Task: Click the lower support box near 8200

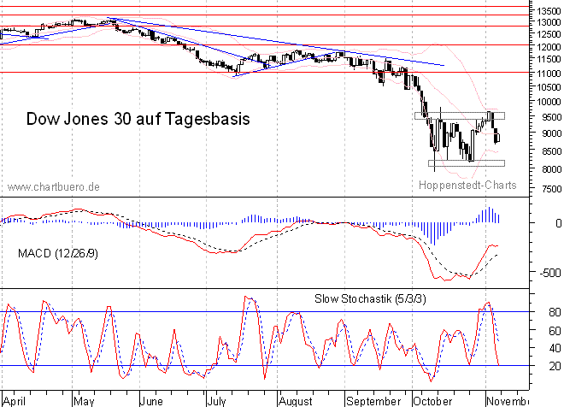Action: coord(467,163)
